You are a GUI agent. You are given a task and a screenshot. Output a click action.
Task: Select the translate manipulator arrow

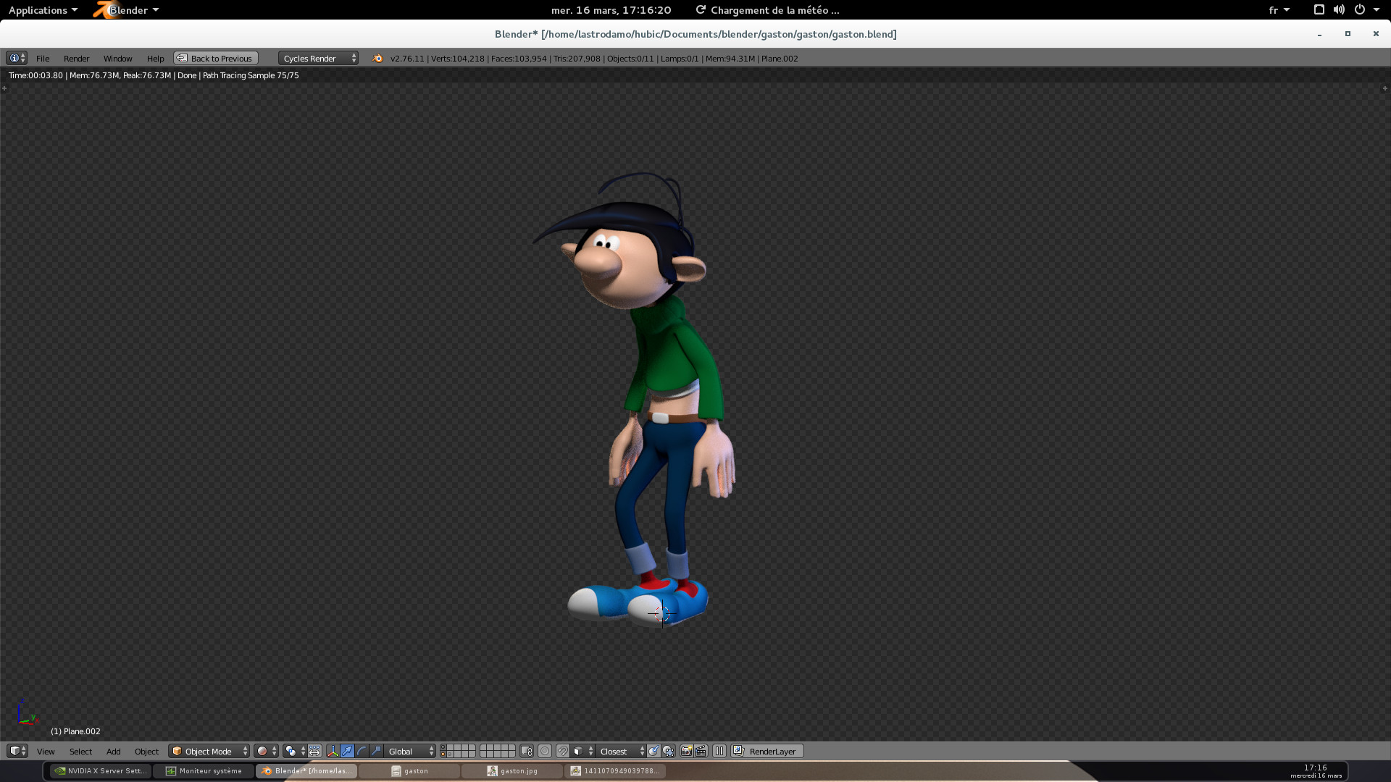point(347,751)
